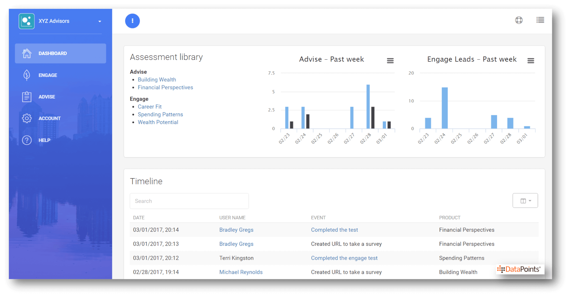Screen dimensions: 570x297
Task: Open the Building Wealth assessment link
Action: pos(157,80)
